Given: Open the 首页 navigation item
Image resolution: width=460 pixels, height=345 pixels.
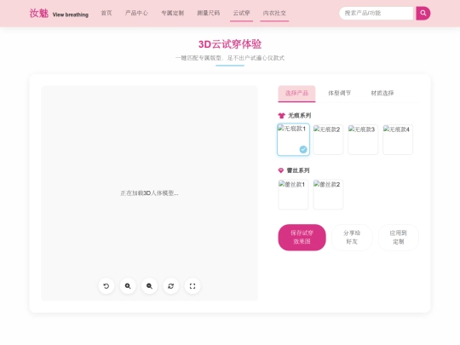Looking at the screenshot, I should point(106,13).
